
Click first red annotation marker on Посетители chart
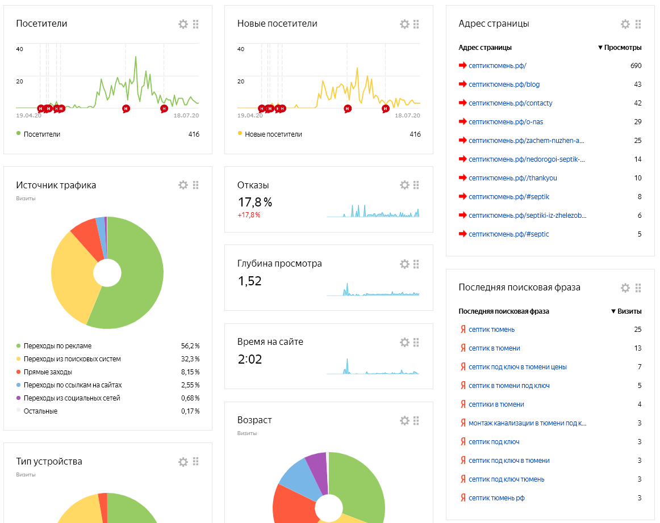40,108
